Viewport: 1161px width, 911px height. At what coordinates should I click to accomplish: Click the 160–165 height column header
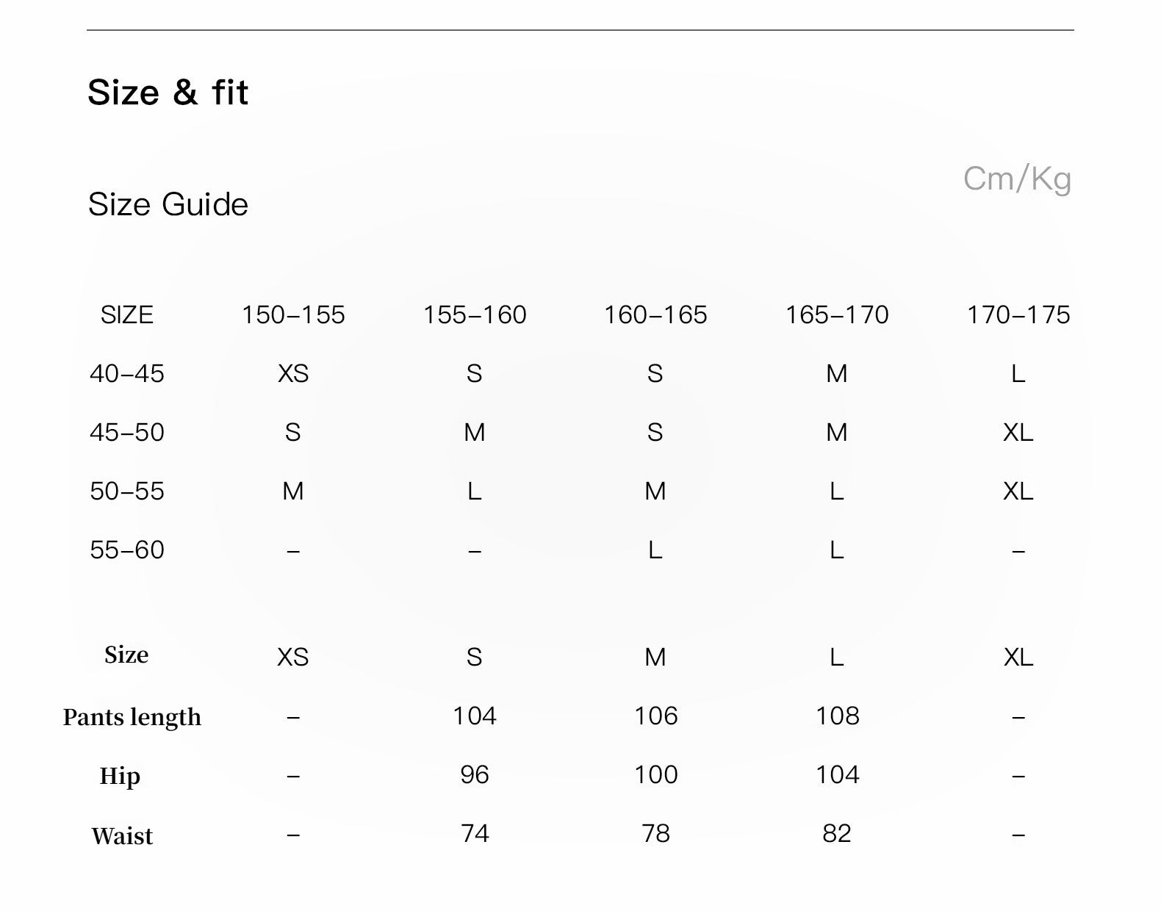pos(655,314)
